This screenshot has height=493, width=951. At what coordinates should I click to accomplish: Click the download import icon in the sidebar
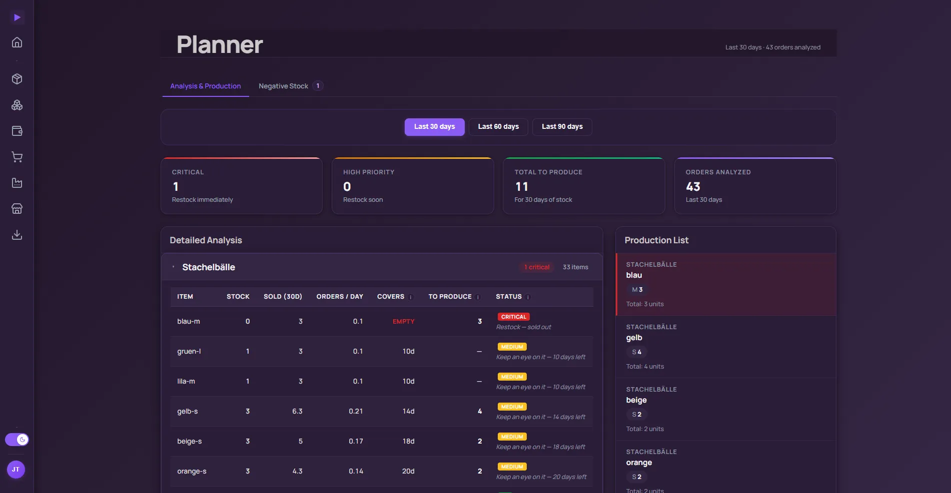point(17,235)
